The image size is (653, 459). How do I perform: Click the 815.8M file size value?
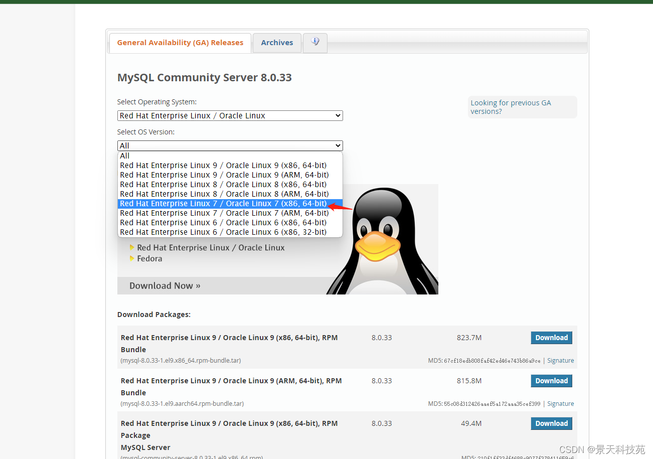(x=469, y=381)
